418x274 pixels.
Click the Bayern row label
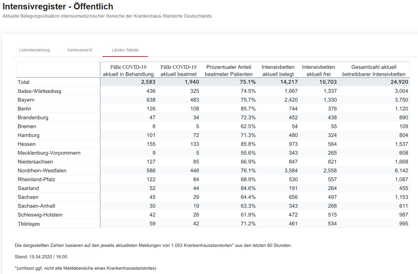point(26,100)
